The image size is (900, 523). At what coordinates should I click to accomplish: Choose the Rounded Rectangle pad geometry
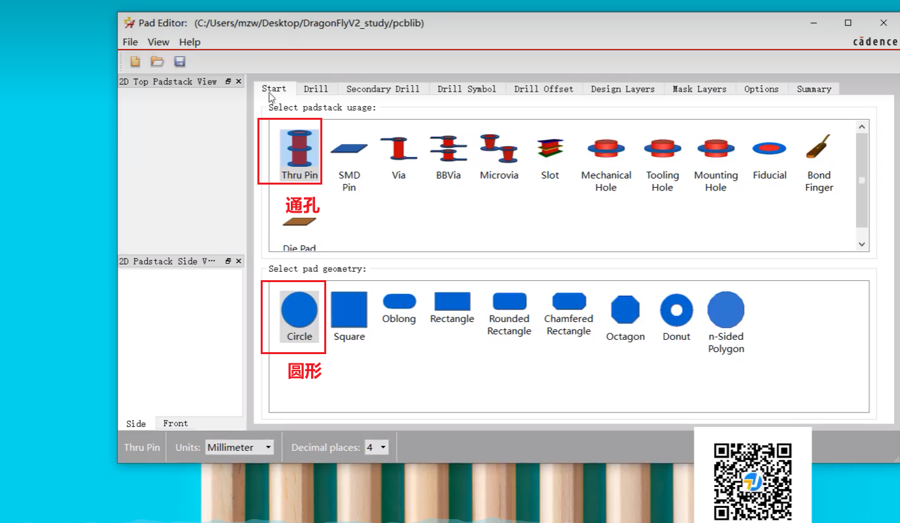(x=509, y=314)
